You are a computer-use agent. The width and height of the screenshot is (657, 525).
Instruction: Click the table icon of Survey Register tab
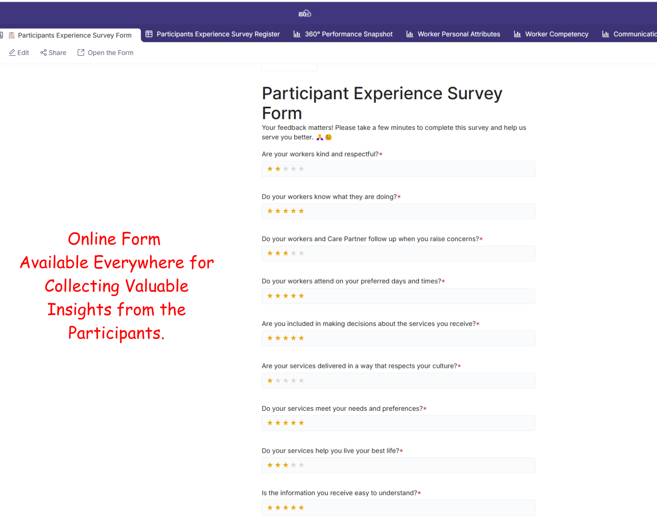[x=149, y=34]
